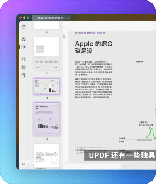Collapse the sidebar using the edge arrow handle

pos(19,47)
